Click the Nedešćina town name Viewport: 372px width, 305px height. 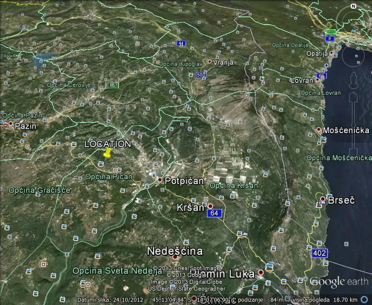175,251
